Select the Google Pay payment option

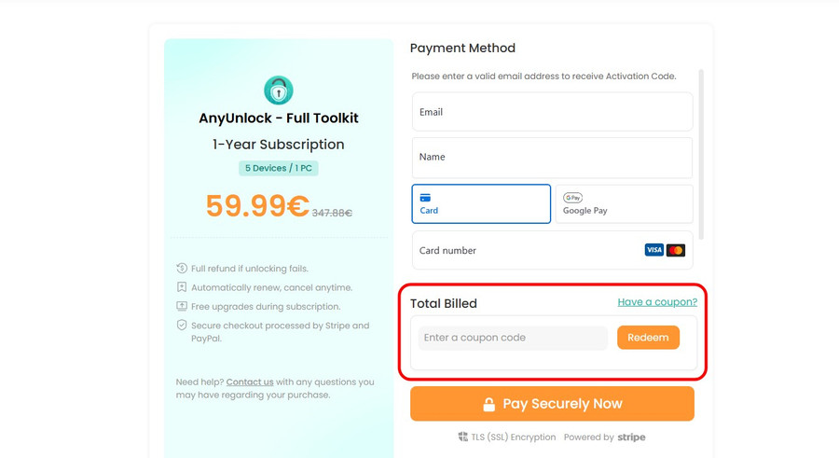tap(624, 203)
